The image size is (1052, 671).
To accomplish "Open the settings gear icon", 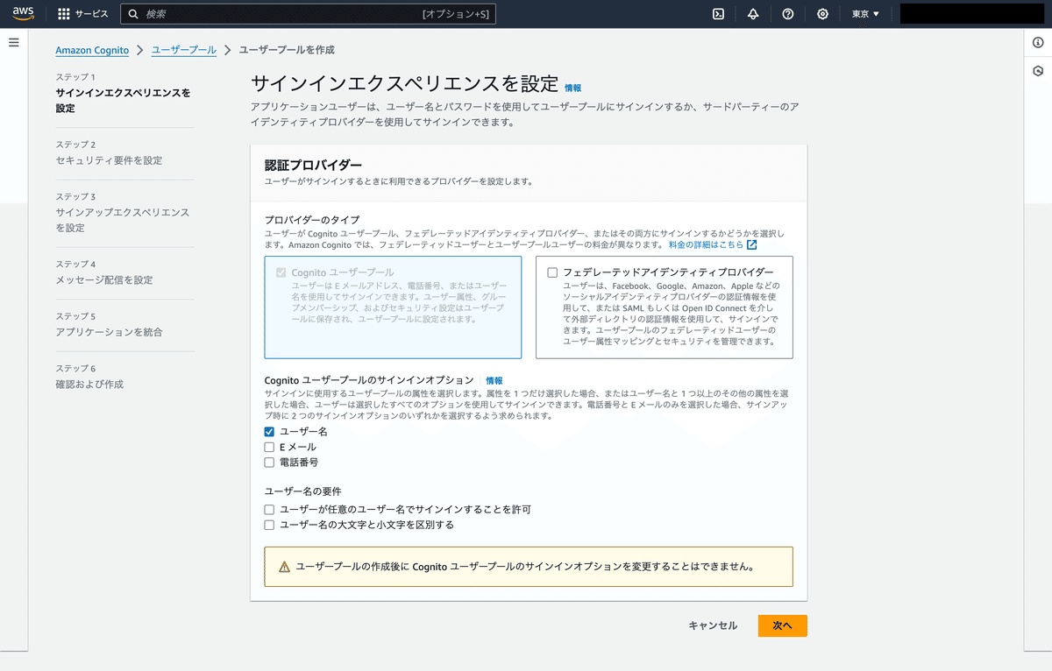I will pos(822,14).
